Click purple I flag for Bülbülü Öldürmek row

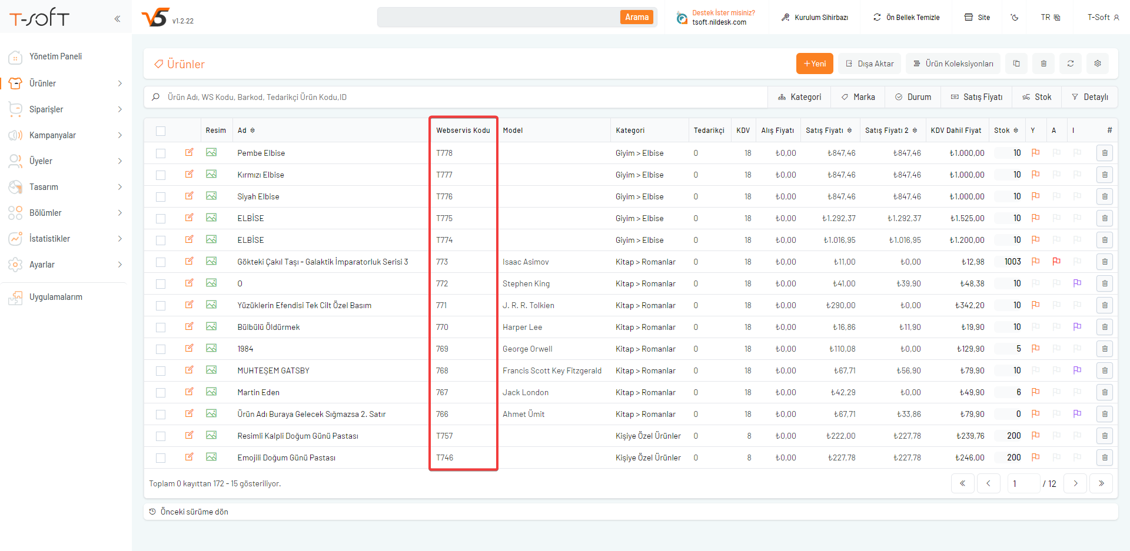click(1077, 327)
